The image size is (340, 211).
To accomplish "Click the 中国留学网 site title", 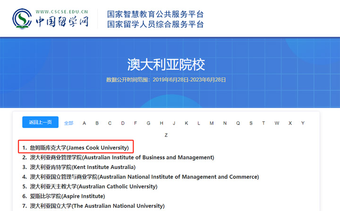I will [62, 22].
